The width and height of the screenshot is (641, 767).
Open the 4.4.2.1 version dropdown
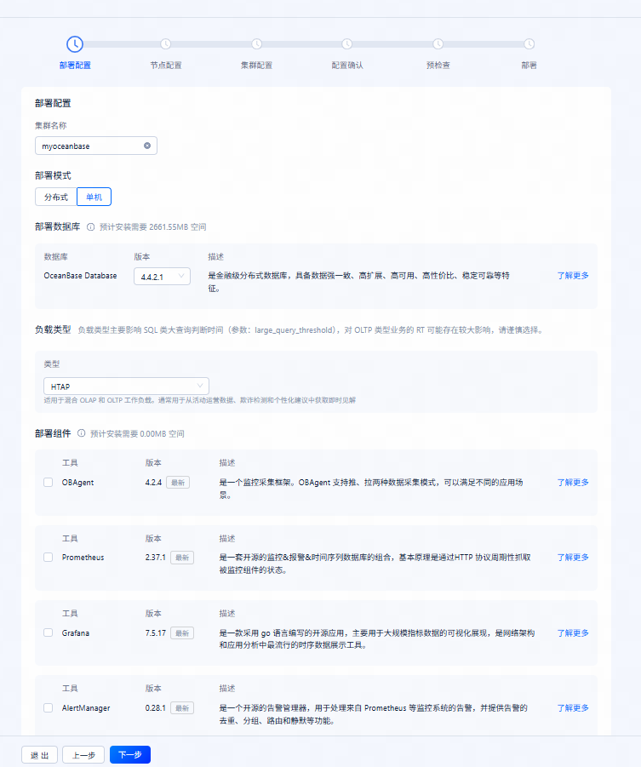pyautogui.click(x=162, y=277)
